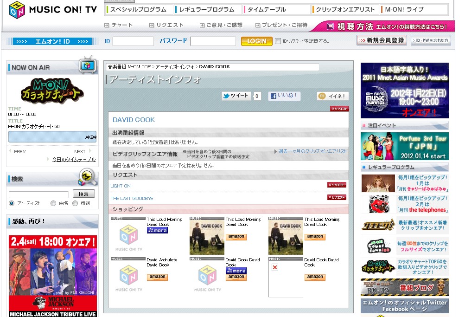Open the 2011 Mnet Asian Music Awards banner
The image size is (465, 317).
[x=405, y=91]
